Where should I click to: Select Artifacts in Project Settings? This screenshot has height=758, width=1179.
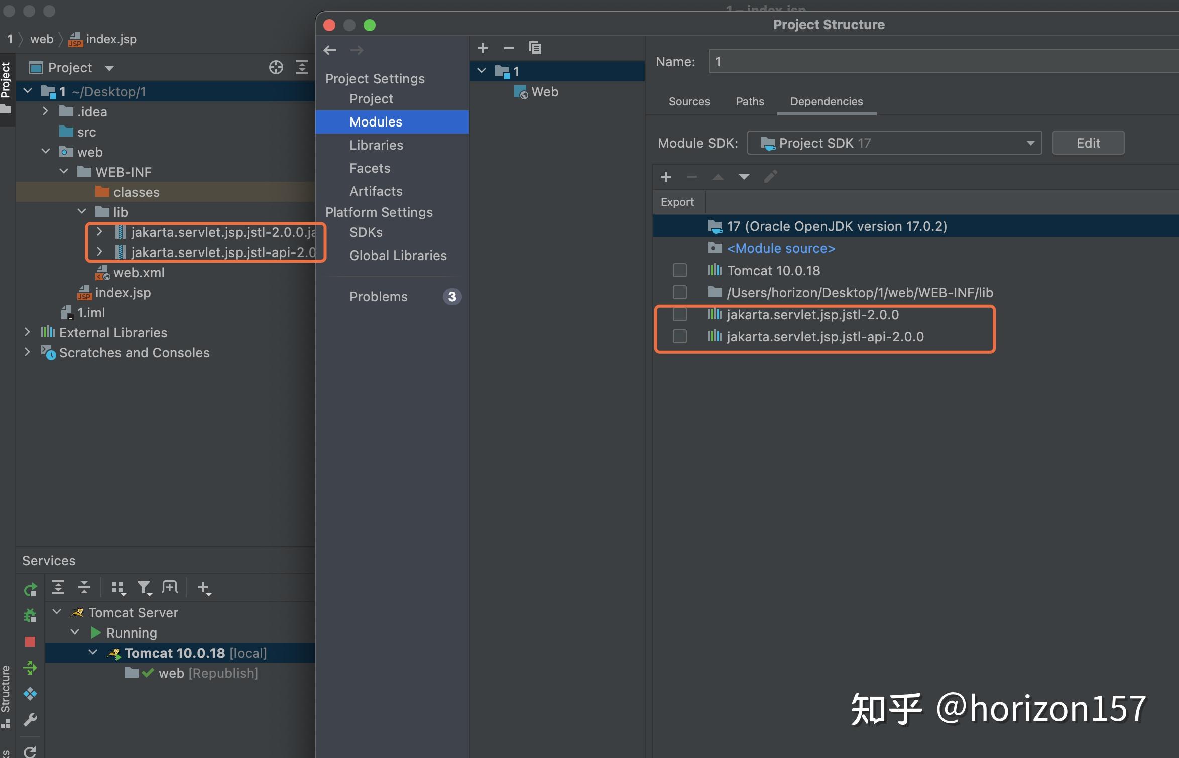tap(376, 191)
